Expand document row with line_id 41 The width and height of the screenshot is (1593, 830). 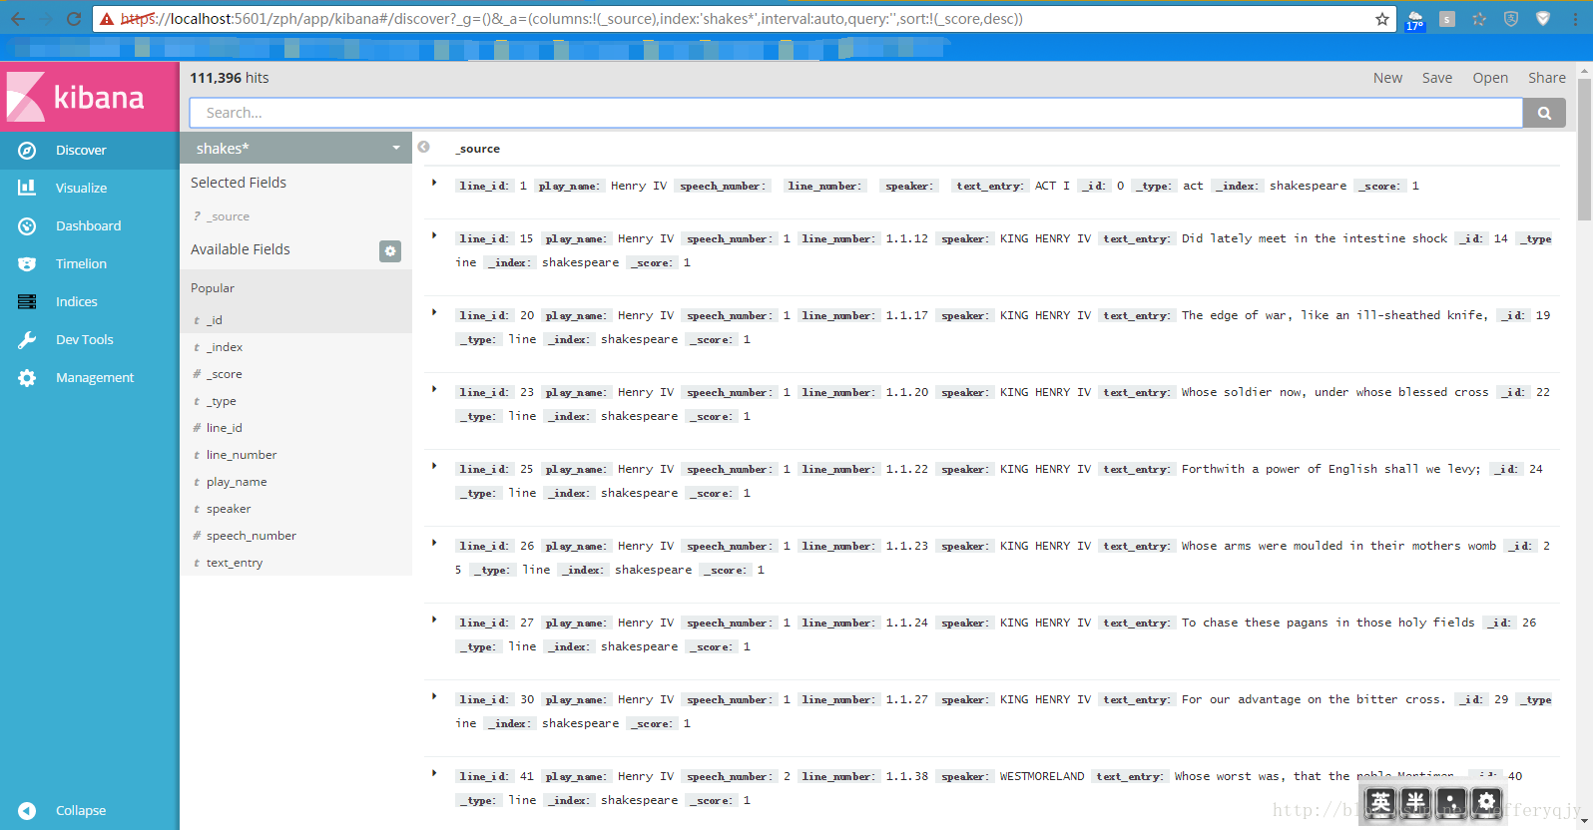coord(434,773)
